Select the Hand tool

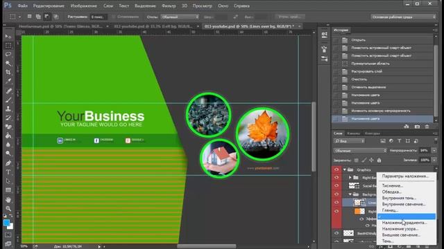[x=8, y=200]
